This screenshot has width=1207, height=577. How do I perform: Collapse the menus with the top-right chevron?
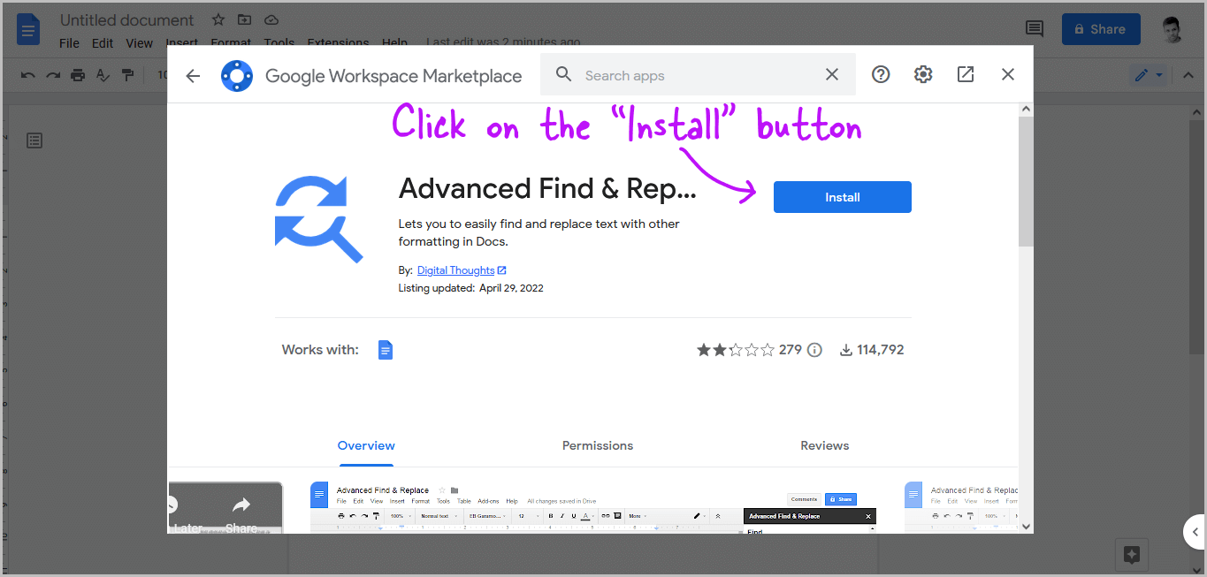click(1188, 74)
